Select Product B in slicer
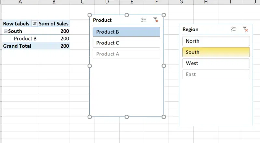This screenshot has height=143, width=260. 126,32
